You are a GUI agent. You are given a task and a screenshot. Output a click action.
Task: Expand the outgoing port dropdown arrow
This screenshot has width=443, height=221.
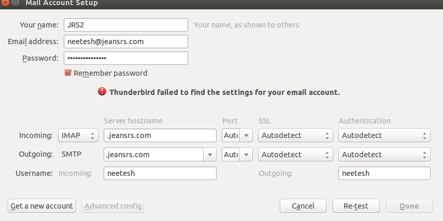pos(246,155)
